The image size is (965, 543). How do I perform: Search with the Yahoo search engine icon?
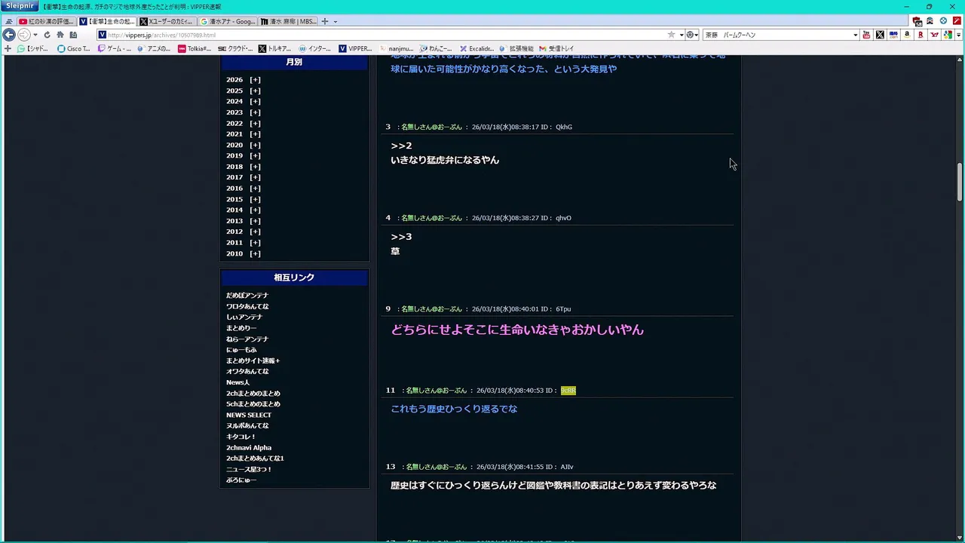tap(934, 35)
